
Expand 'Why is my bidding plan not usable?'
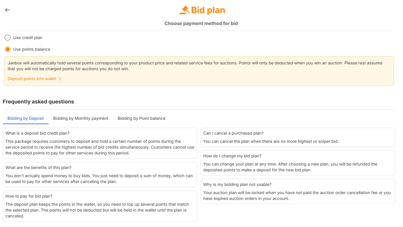[x=237, y=184]
